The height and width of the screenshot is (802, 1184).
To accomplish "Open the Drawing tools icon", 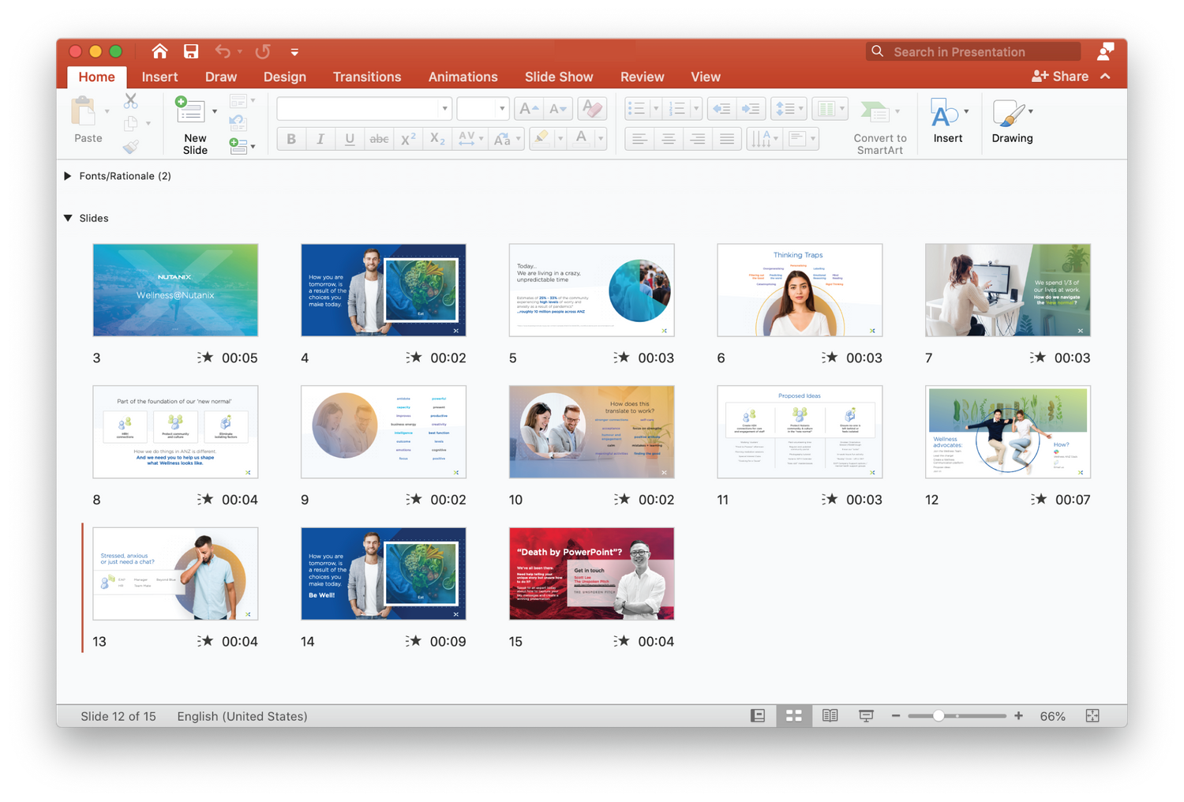I will pos(1008,113).
